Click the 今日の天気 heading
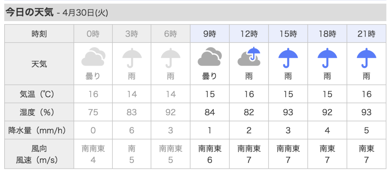 tap(30, 13)
